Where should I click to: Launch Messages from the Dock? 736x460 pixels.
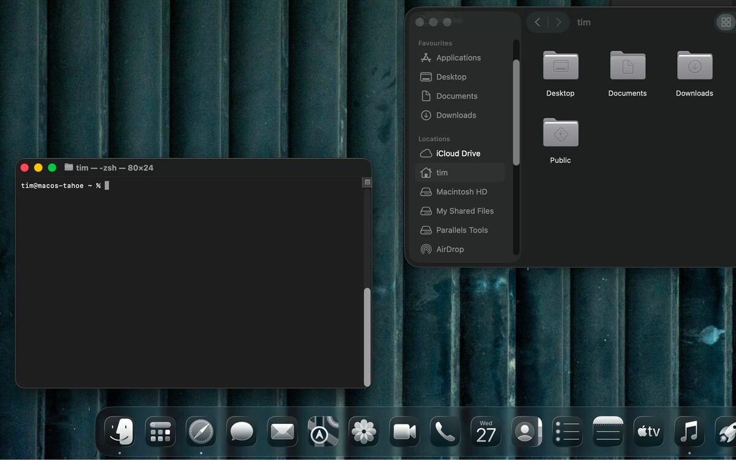[x=242, y=432]
